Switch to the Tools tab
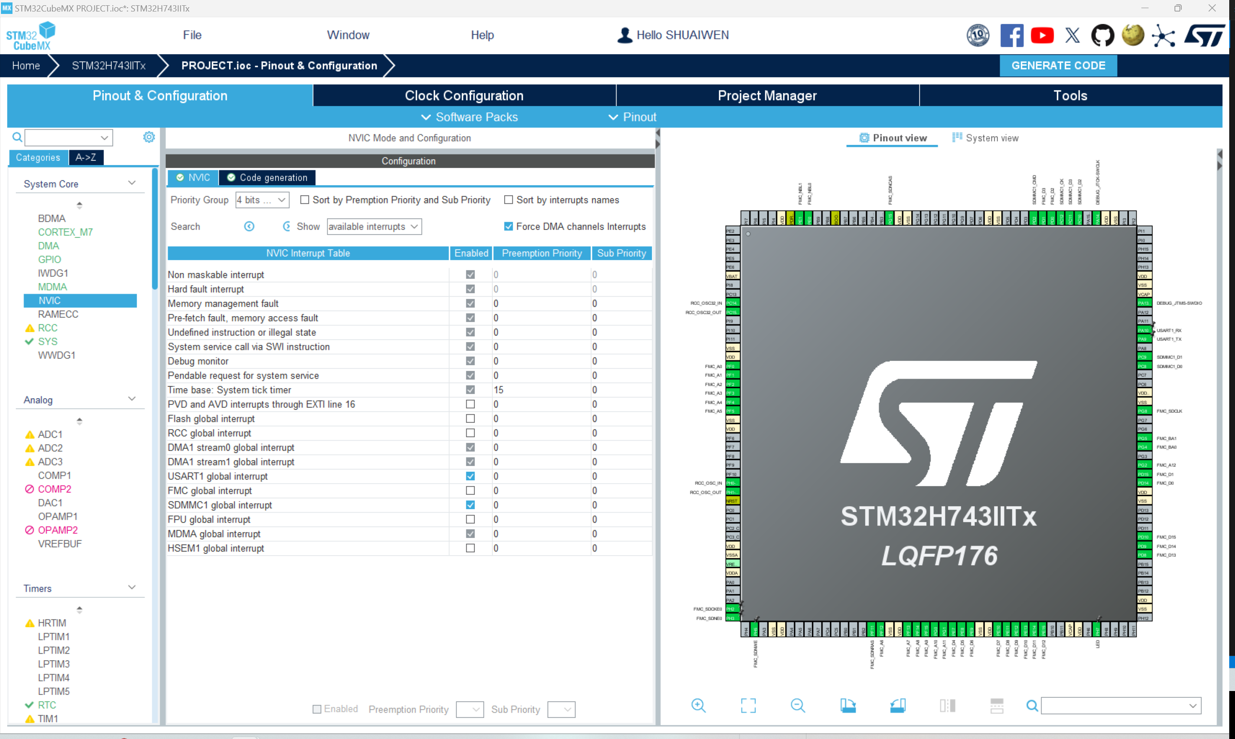The image size is (1235, 739). coord(1071,95)
